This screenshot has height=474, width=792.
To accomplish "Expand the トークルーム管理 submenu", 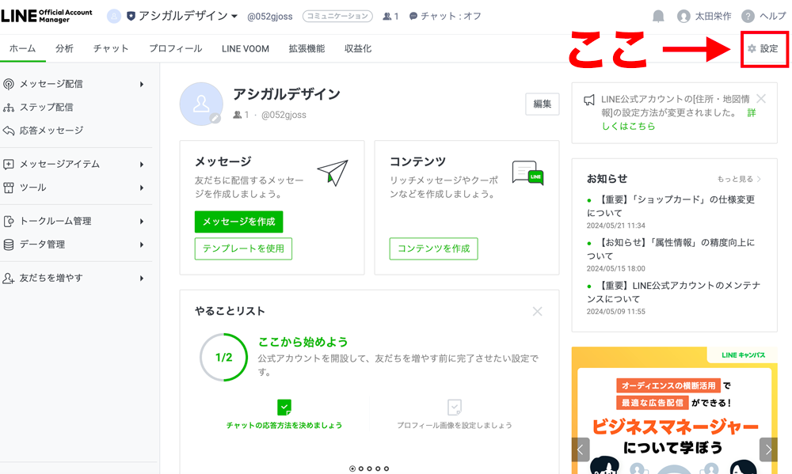I will 142,222.
